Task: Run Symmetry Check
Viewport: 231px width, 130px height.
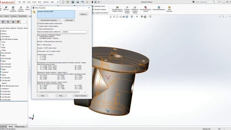Action: point(98,6)
